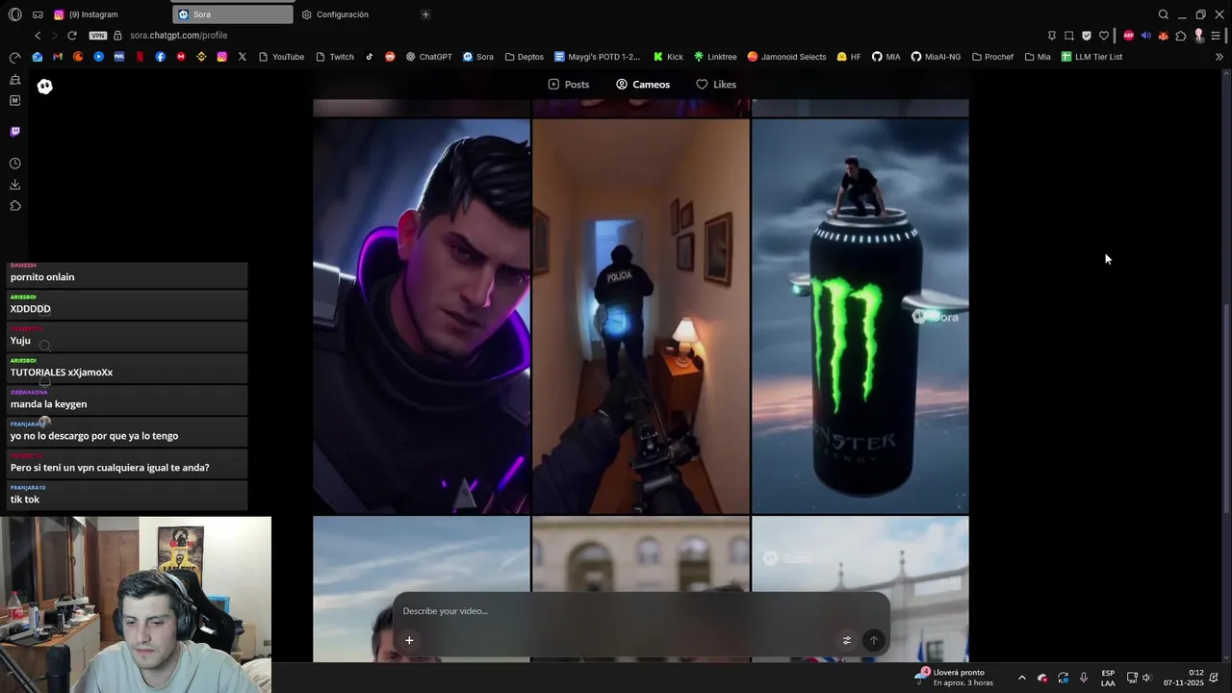Open downloads icon in Opera sidebar
This screenshot has height=693, width=1232.
click(14, 185)
